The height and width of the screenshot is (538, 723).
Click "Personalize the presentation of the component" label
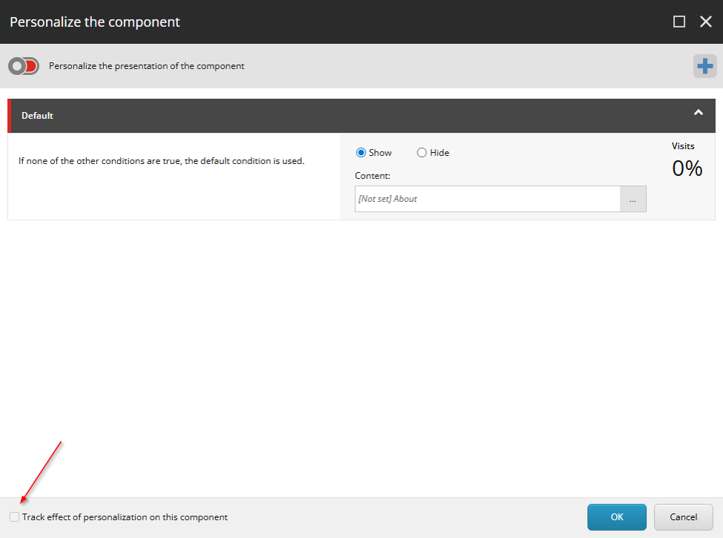coord(146,66)
